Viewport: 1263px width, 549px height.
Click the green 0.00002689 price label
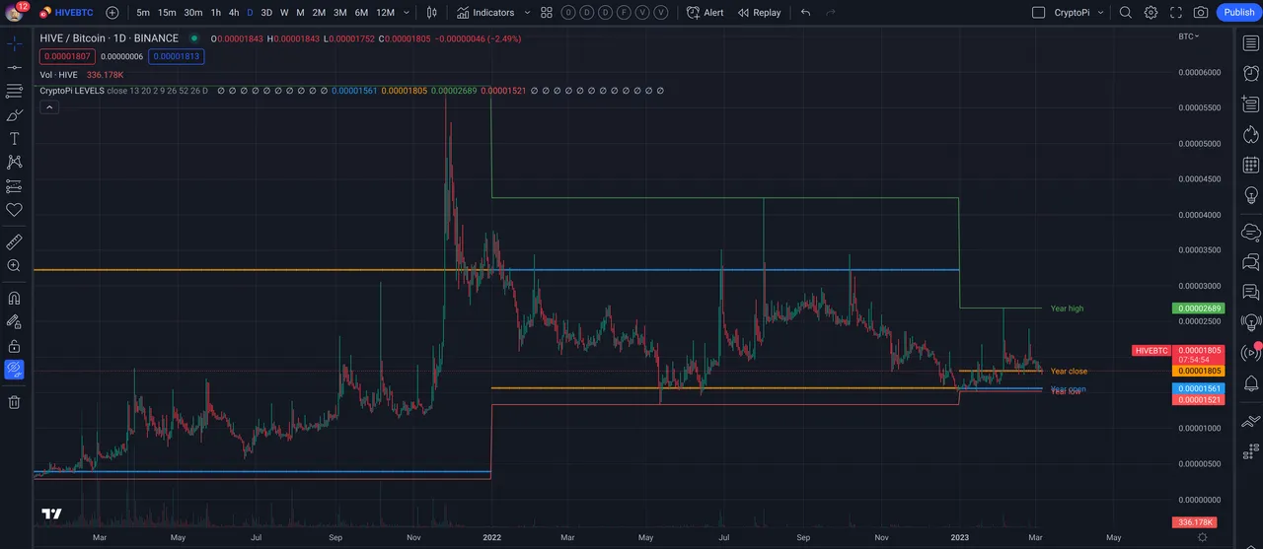pyautogui.click(x=1197, y=309)
